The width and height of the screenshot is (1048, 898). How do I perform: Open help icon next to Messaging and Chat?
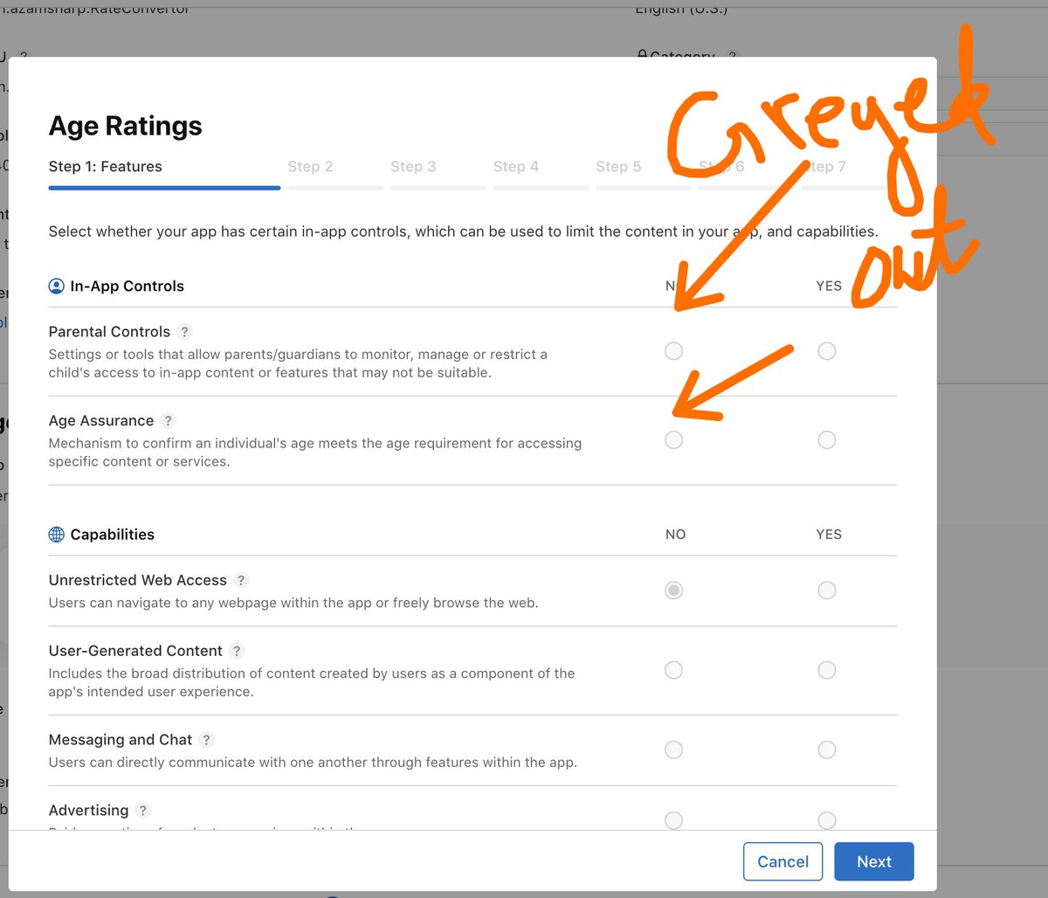[206, 740]
